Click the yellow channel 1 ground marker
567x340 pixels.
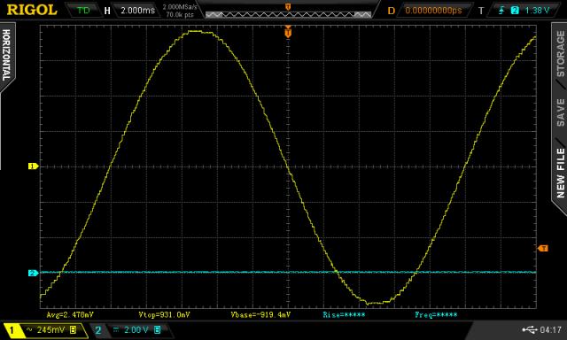tap(33, 166)
